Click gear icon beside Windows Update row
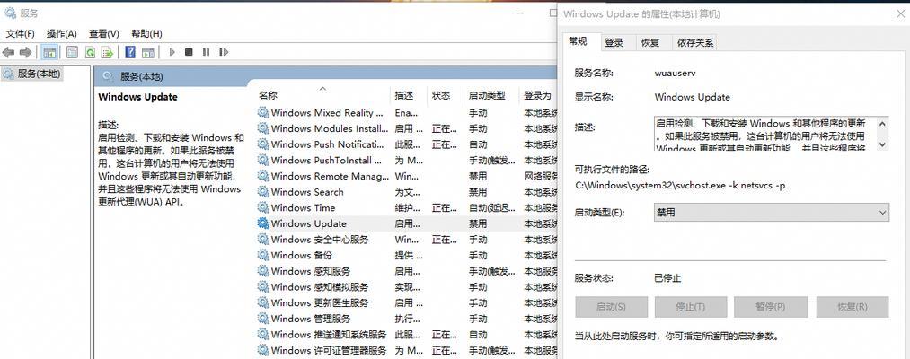Screen dimensions: 910x359 pos(263,223)
